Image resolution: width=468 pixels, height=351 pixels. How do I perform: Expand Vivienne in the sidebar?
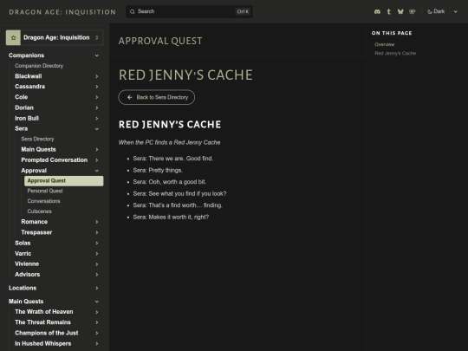[97, 264]
